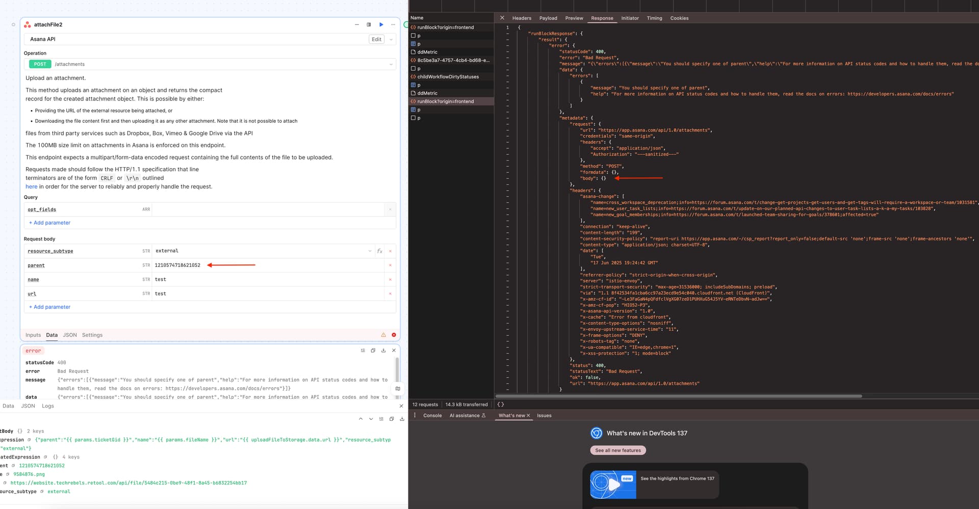
Task: Open the Cookies tab in DevTools
Action: 679,18
